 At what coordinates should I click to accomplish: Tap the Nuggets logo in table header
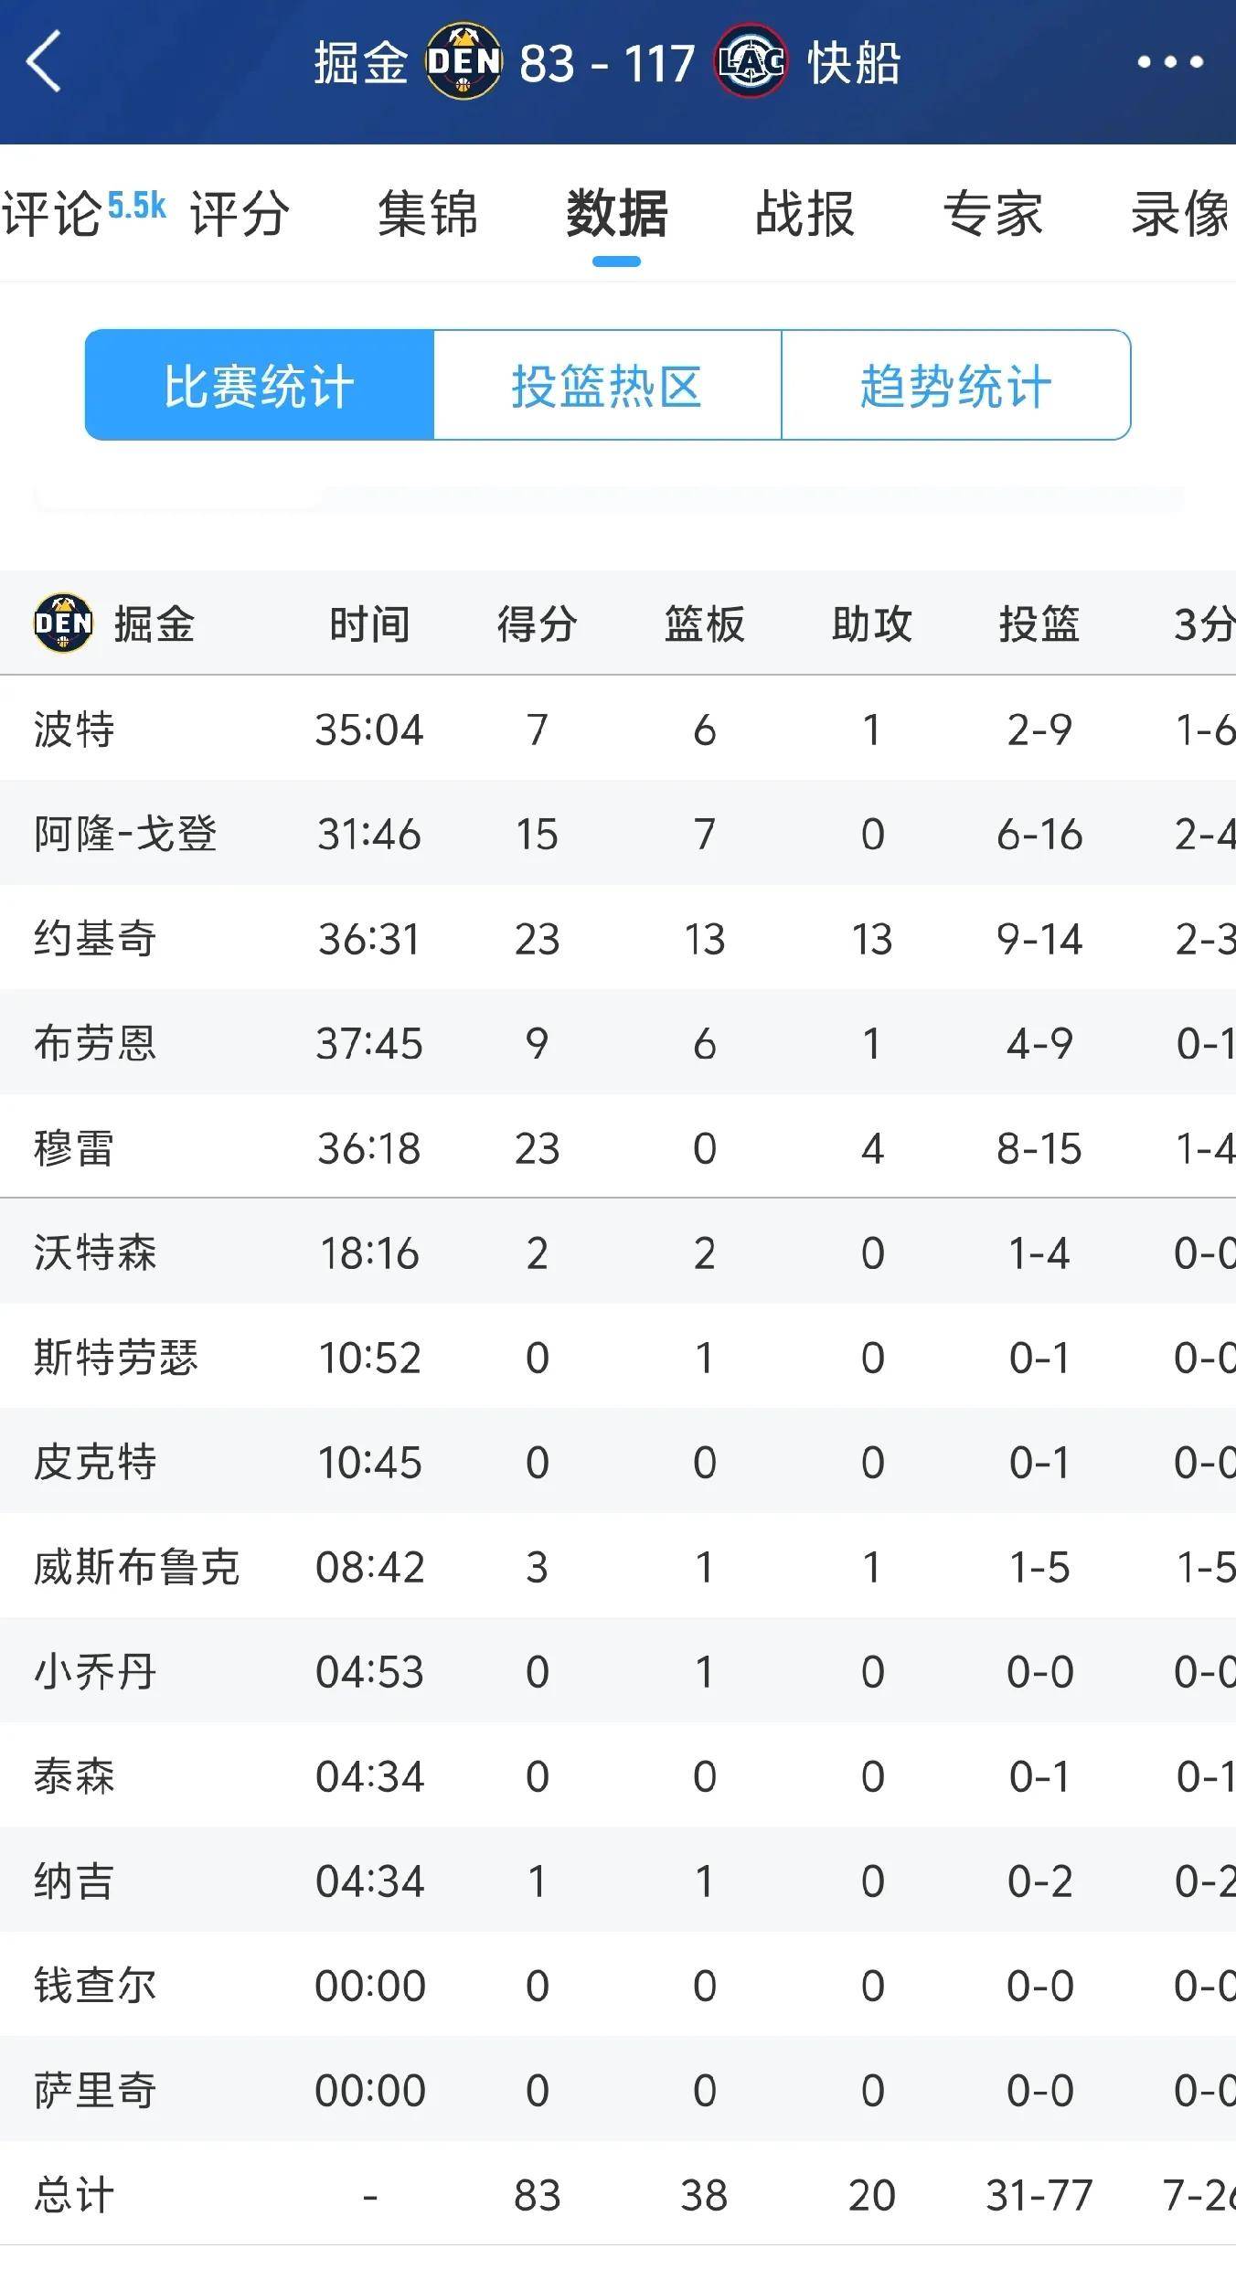[x=63, y=623]
